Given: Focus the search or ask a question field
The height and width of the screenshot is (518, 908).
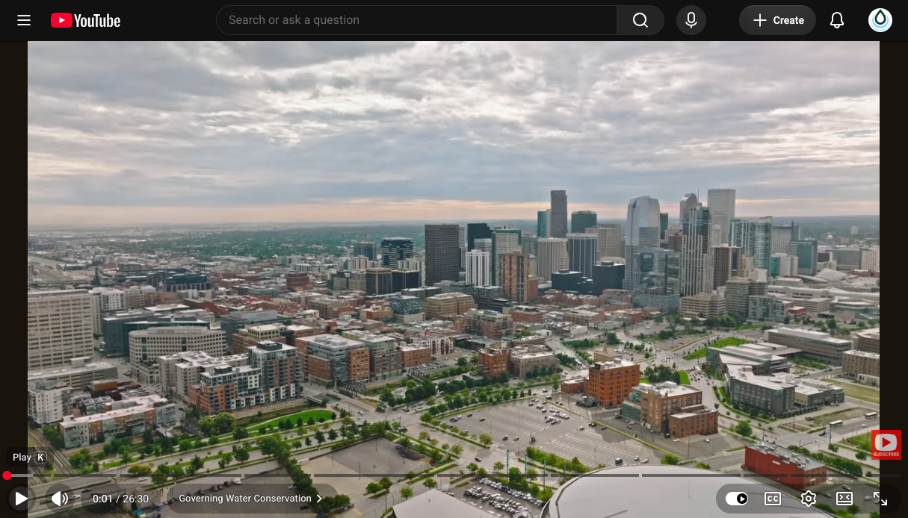Looking at the screenshot, I should (x=416, y=20).
